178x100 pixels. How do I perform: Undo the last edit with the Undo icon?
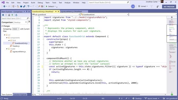(28, 6)
